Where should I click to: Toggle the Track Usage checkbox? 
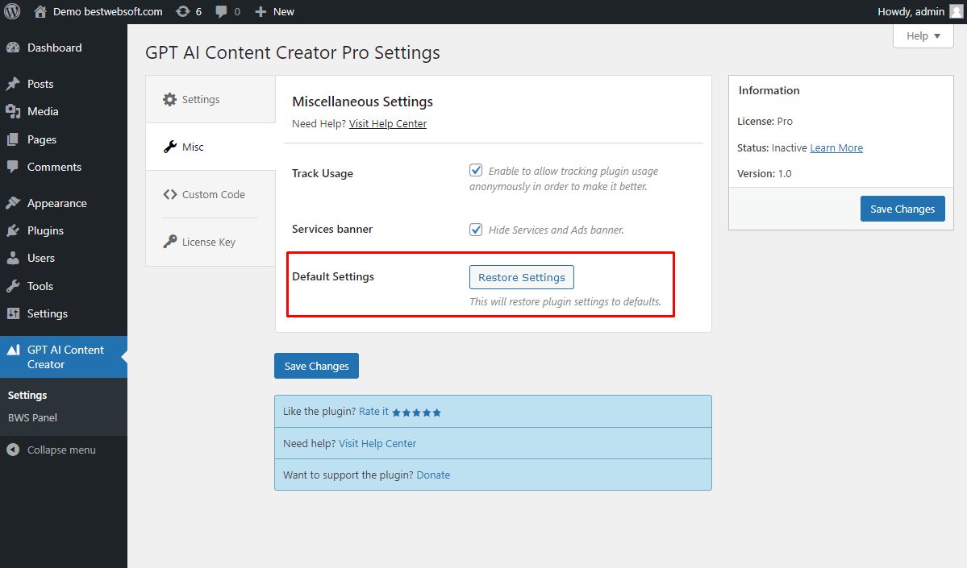[x=476, y=170]
